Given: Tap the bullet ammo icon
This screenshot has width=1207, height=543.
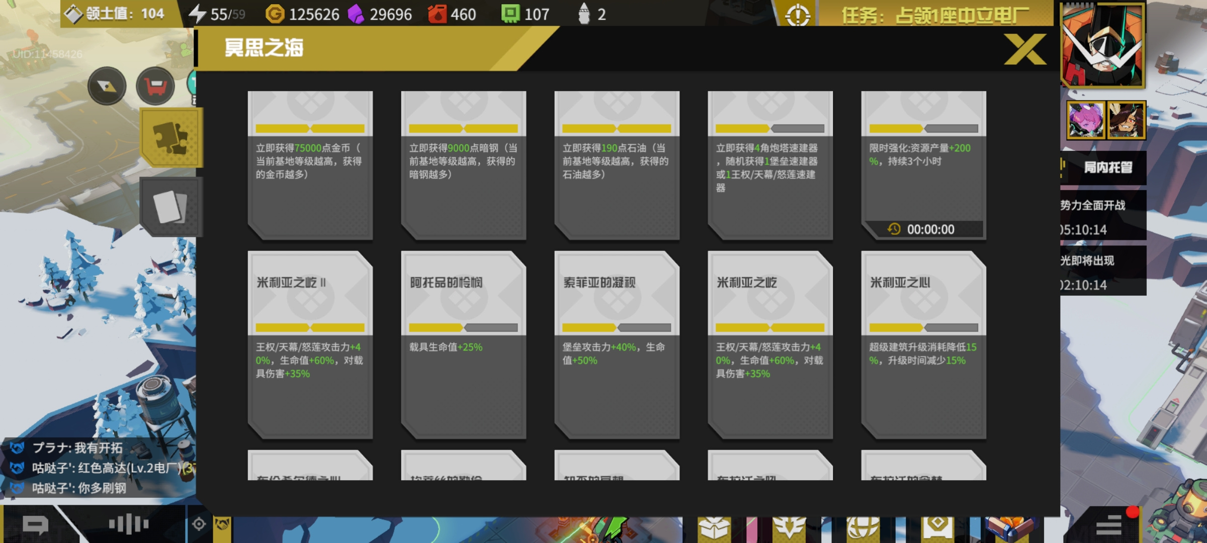Looking at the screenshot, I should coord(583,14).
